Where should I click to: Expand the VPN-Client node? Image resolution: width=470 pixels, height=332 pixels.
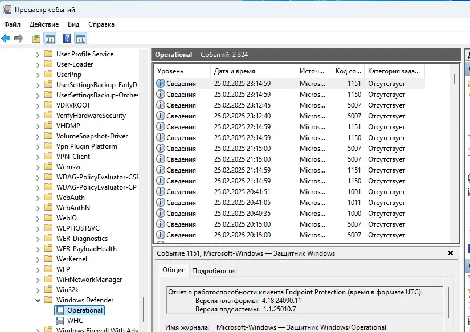(38, 157)
